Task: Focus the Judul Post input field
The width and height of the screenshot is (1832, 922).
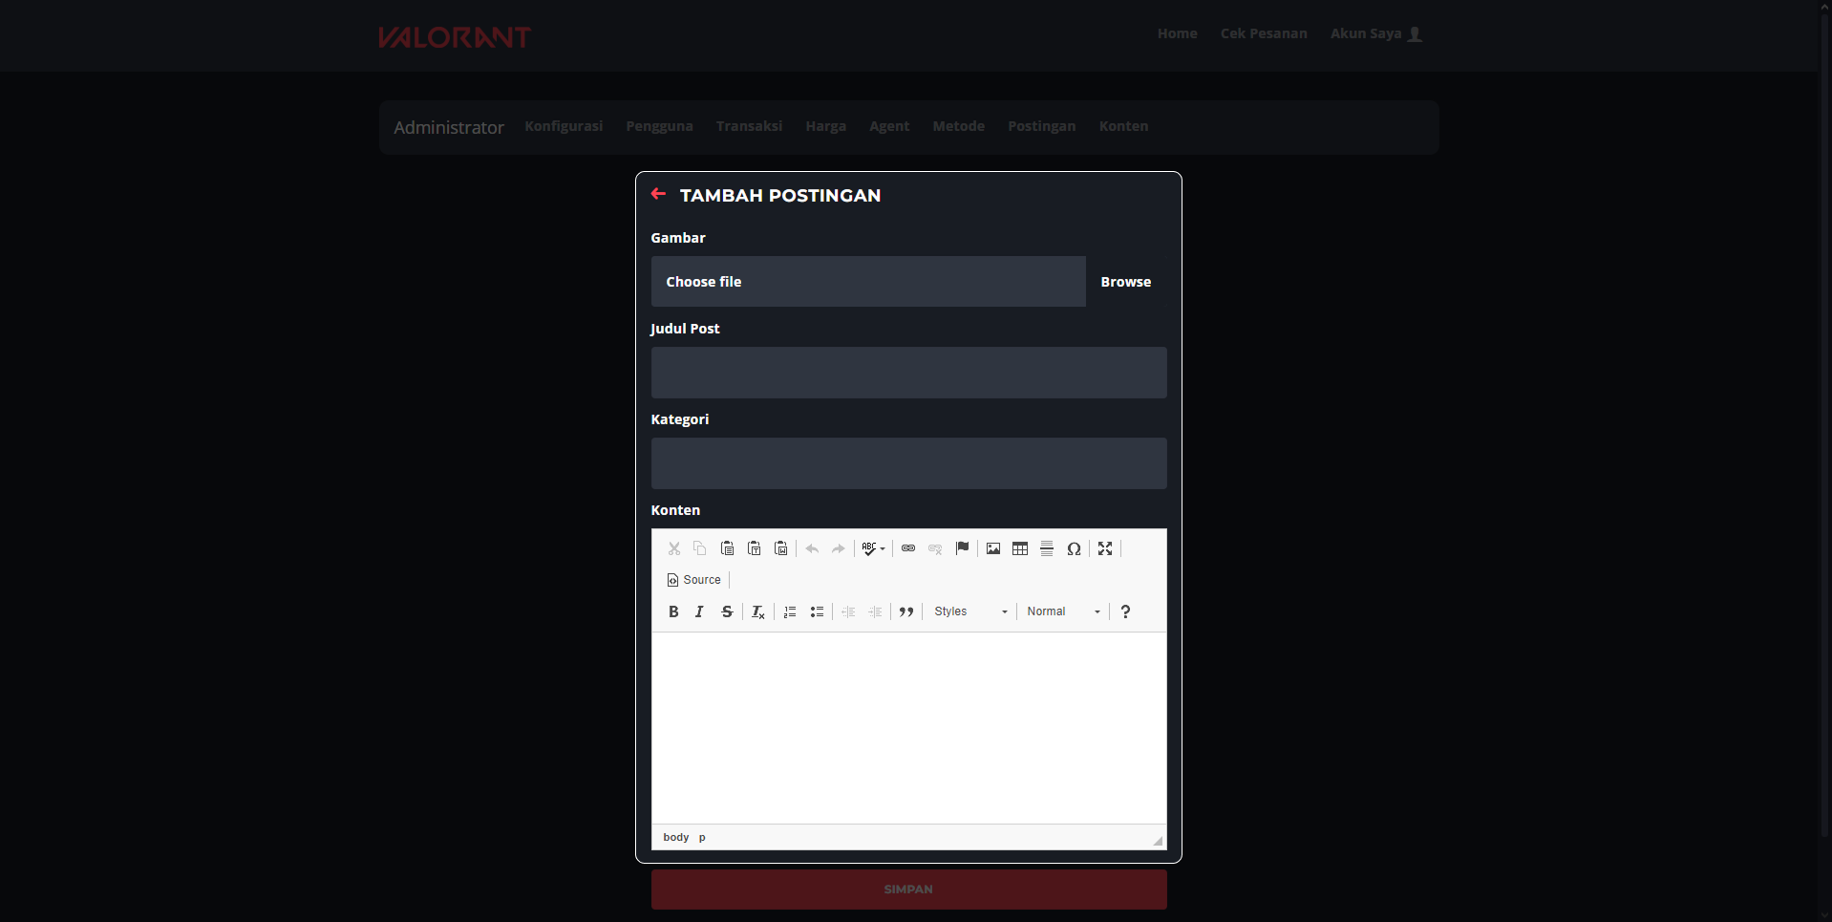Action: 908,373
